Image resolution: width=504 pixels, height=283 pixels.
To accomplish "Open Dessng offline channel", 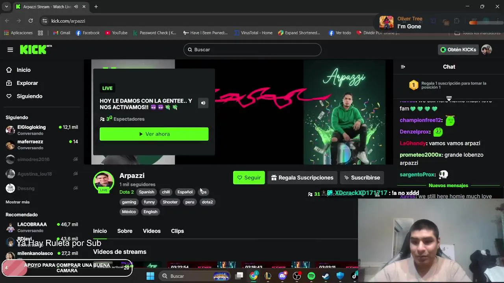I will click(42, 188).
